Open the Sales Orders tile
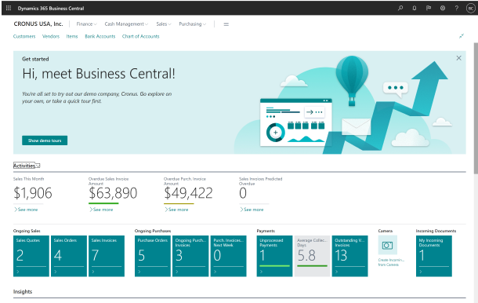478x303 pixels. (69, 256)
